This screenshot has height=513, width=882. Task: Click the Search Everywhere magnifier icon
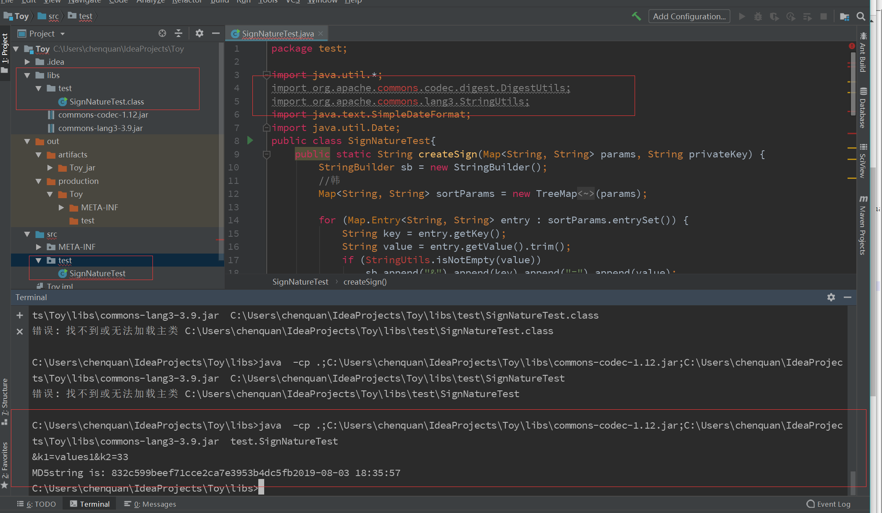pos(861,16)
